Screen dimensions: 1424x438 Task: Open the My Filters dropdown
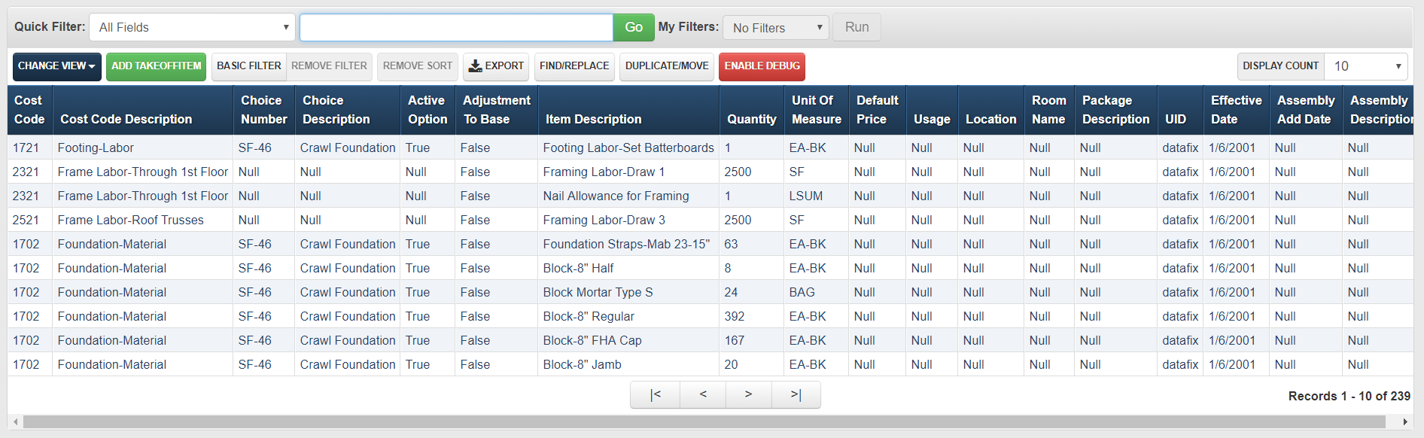click(x=775, y=28)
